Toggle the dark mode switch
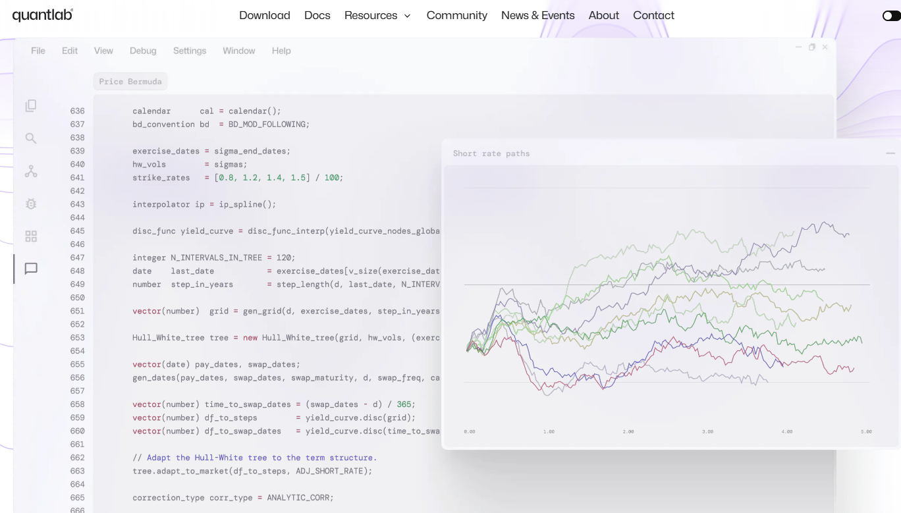901x513 pixels. [890, 15]
